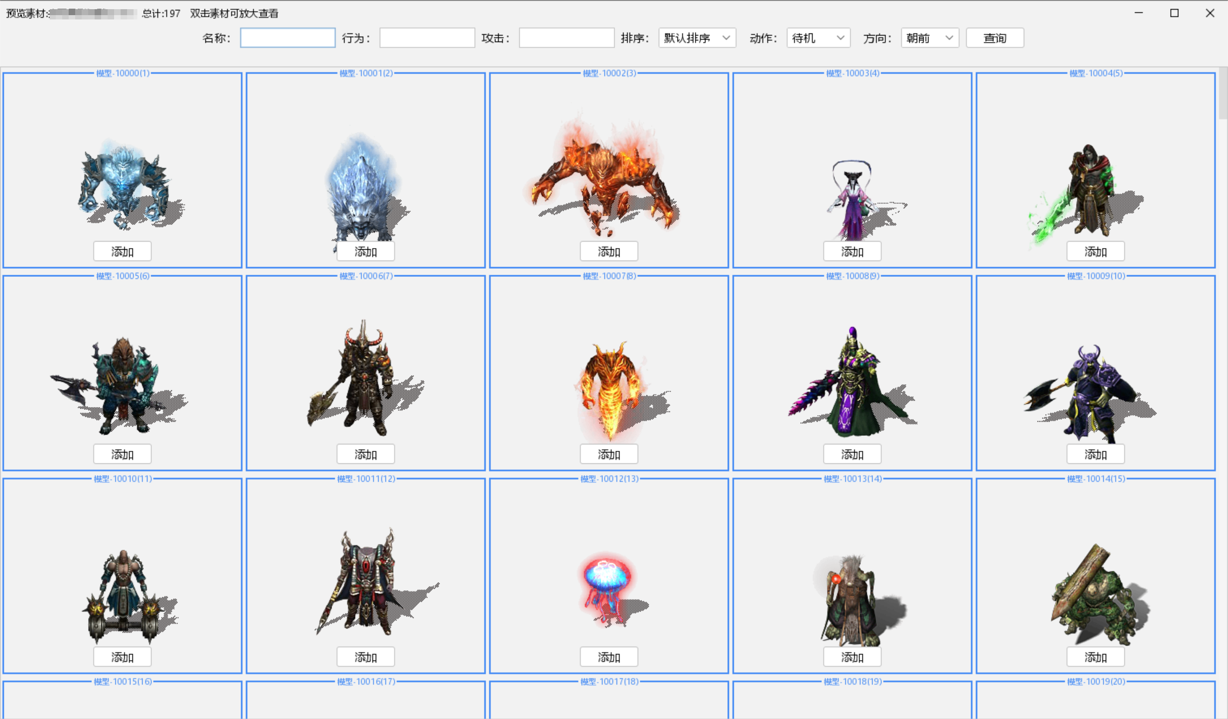The width and height of the screenshot is (1228, 719).
Task: Select the 模型-10005 axe beast thumbnail
Action: pyautogui.click(x=119, y=385)
